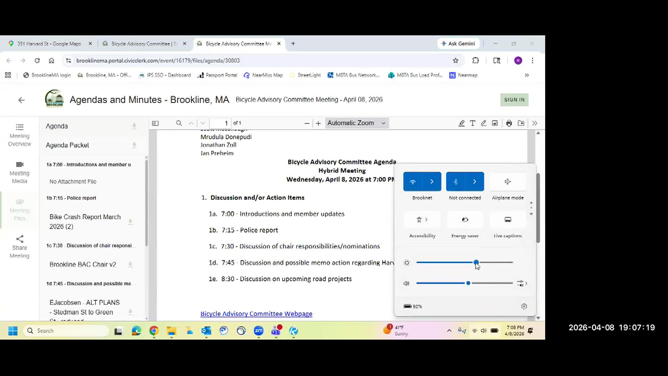
Task: Expand Accessibility quick settings options
Action: (426, 220)
